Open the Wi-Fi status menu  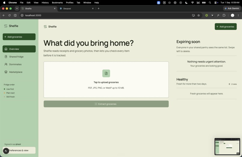pos(192,2)
